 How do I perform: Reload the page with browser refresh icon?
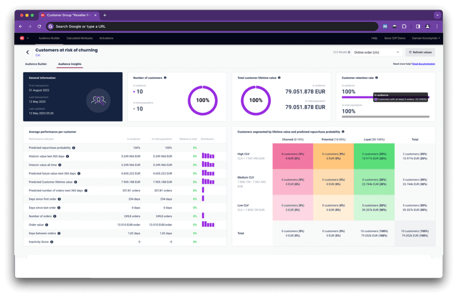coord(39,26)
